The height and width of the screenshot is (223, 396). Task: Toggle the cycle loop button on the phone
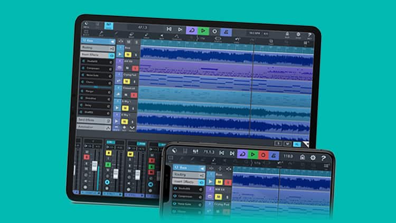(x=242, y=154)
